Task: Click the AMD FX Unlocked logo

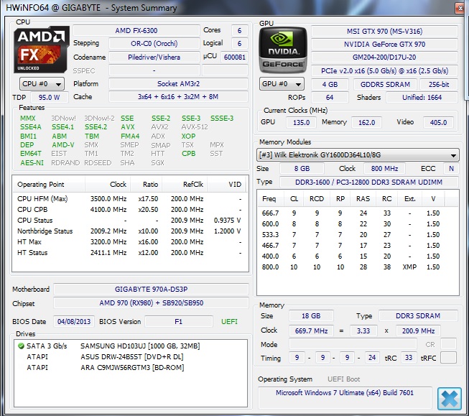Action: pos(41,50)
